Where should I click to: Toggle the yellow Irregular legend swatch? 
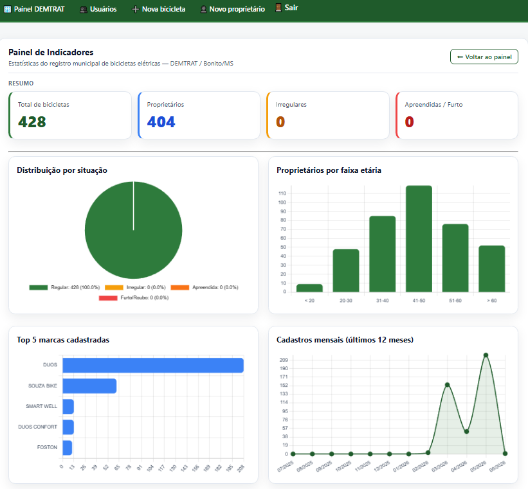[x=114, y=287]
